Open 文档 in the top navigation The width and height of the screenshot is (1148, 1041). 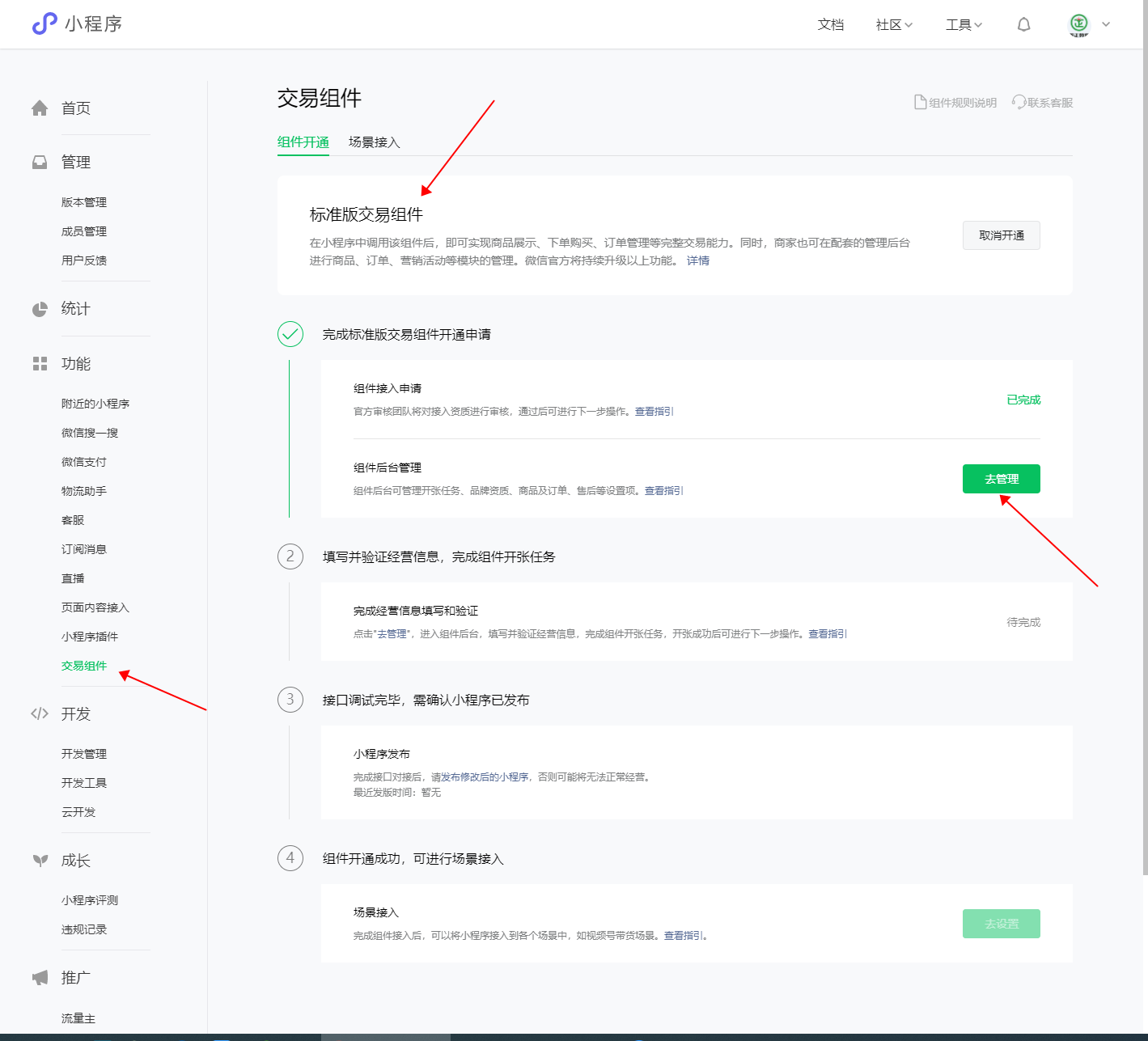pos(831,24)
